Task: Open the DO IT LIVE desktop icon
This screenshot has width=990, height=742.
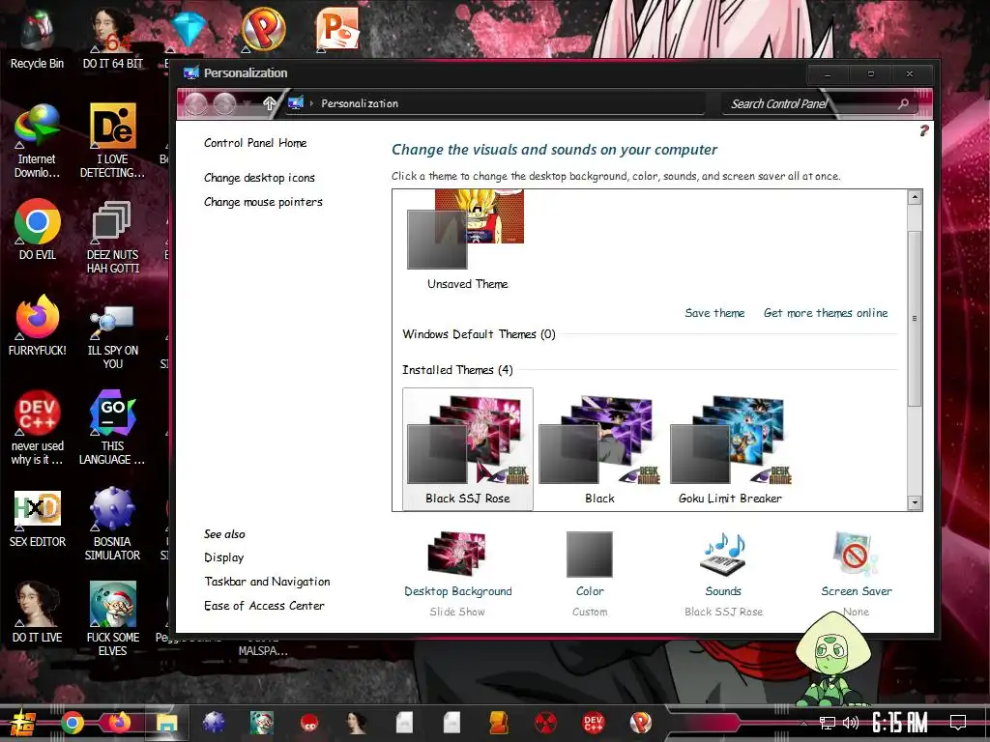Action: pyautogui.click(x=38, y=613)
